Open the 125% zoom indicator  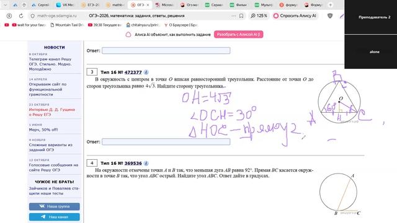point(259,15)
